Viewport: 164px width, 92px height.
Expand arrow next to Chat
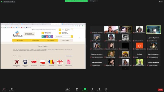click(x=80, y=89)
